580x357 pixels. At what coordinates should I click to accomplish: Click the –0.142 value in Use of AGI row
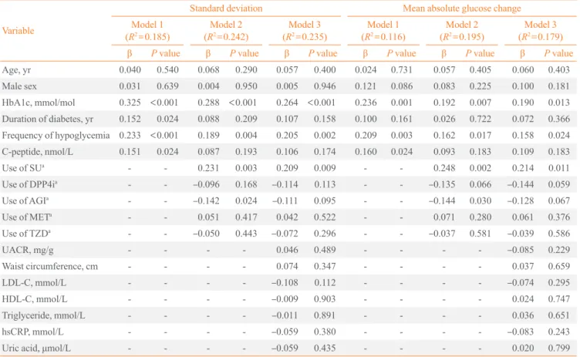[206, 200]
